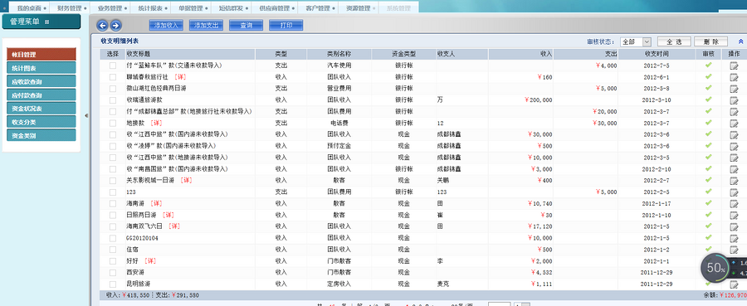Edit the 昆明旅游 record

[x=734, y=284]
